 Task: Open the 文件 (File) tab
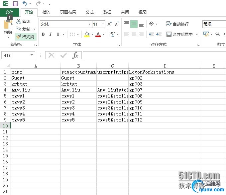pos(9,12)
